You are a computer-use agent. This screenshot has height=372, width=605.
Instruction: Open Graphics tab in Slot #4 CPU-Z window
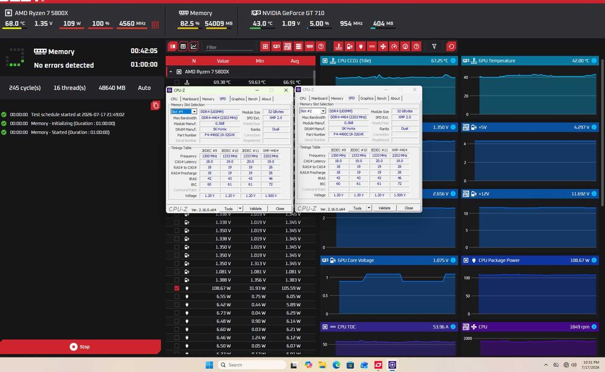(x=238, y=99)
